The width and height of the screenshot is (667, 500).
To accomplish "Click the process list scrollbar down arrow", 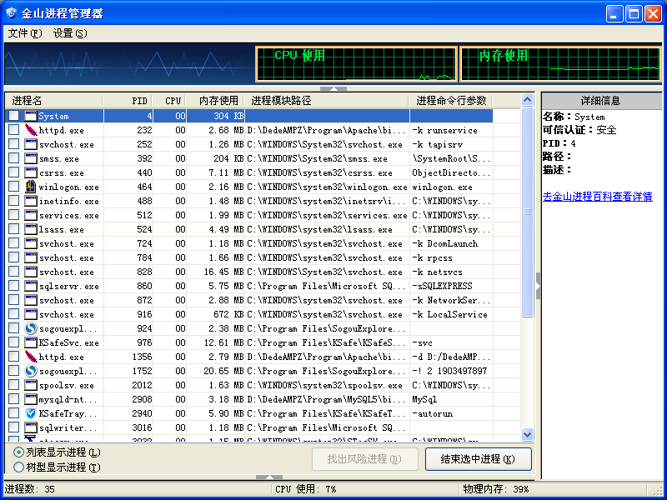I will point(527,434).
